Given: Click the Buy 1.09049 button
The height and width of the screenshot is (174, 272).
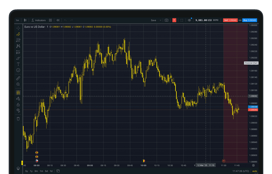Looking at the screenshot, I should pos(250,20).
